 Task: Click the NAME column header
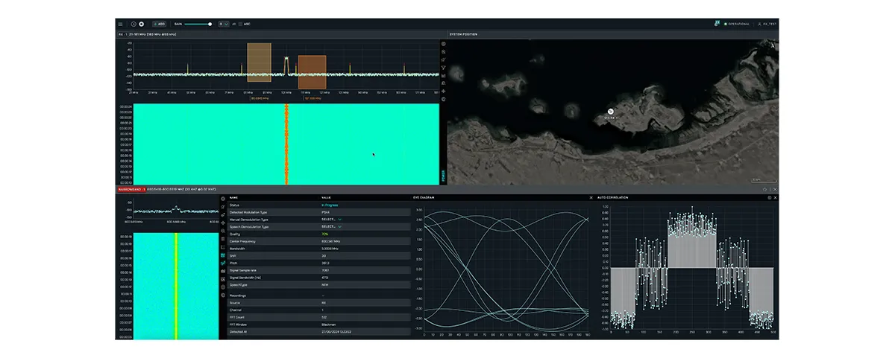[x=234, y=197]
